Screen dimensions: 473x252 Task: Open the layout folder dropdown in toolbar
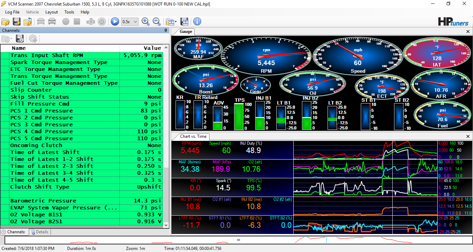[x=171, y=21]
